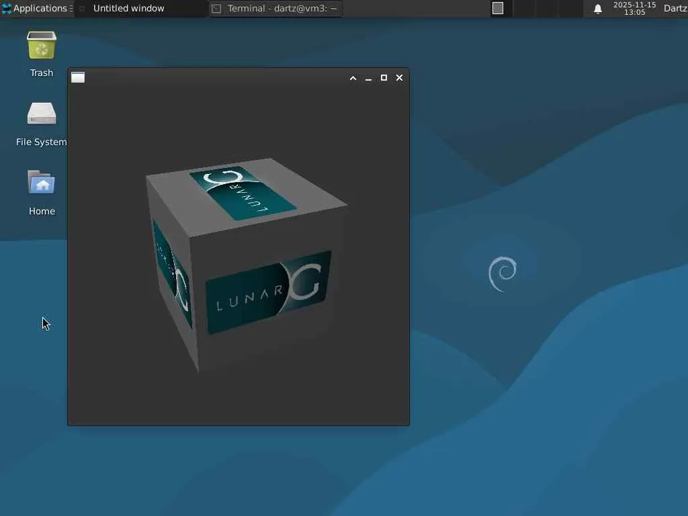
Task: Maximize the cube window
Action: pos(384,78)
